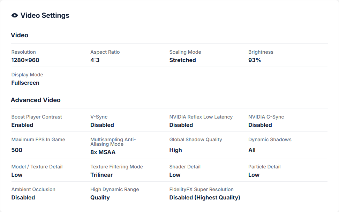
Task: Click the Stretched scaling mode value
Action: [x=182, y=60]
